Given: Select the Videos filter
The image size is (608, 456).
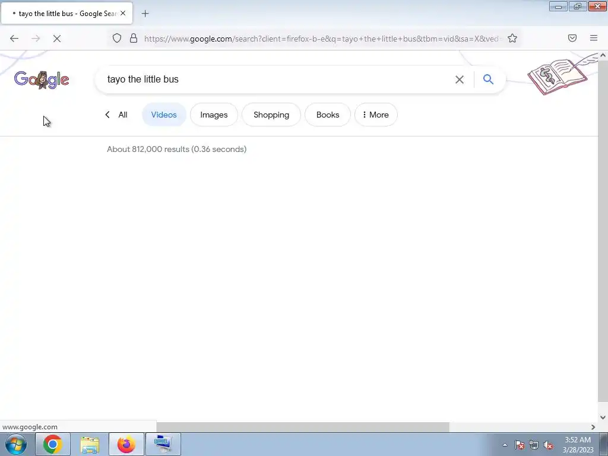Looking at the screenshot, I should 164,115.
